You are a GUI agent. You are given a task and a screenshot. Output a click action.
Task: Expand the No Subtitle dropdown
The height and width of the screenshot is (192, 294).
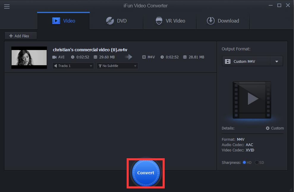117,66
